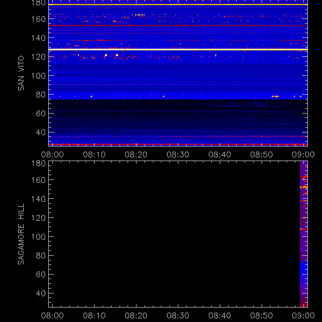The height and width of the screenshot is (322, 322).
Task: Click 09:00 under the San Vito plot
Action: click(303, 155)
